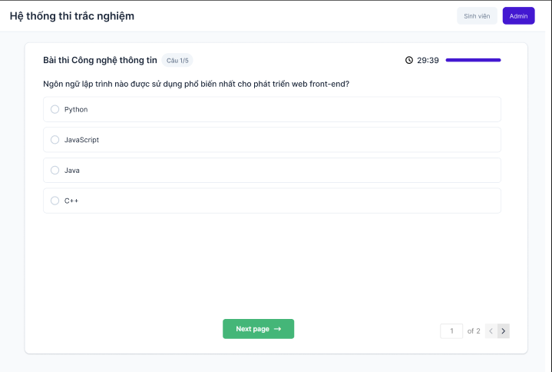The image size is (552, 372).
Task: Click the Python option row
Action: click(272, 109)
